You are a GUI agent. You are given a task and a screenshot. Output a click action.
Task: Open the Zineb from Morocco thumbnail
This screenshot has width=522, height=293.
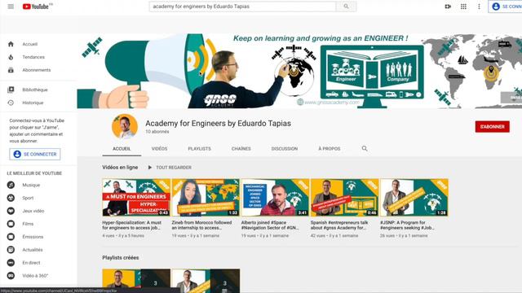click(x=206, y=197)
